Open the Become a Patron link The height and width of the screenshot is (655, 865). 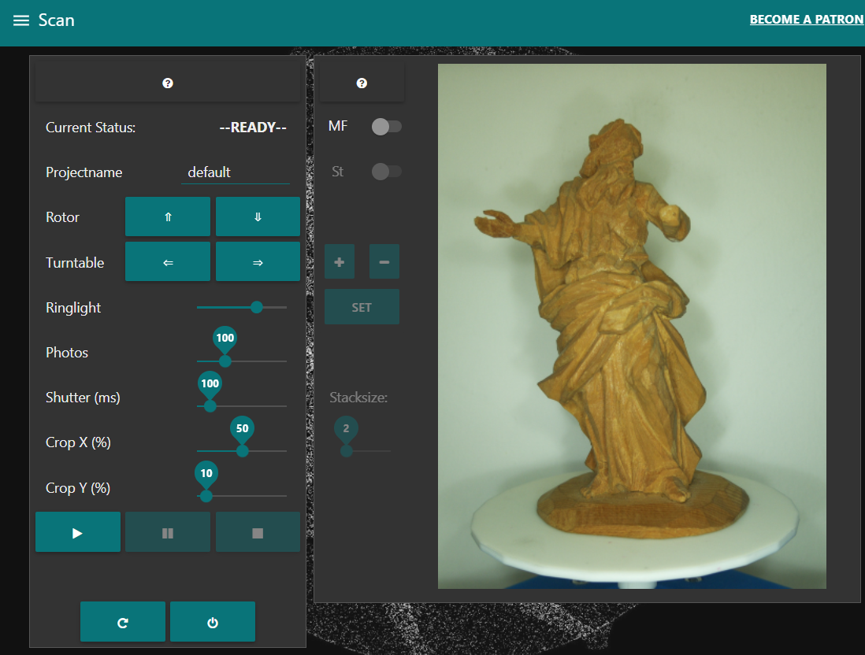[807, 20]
